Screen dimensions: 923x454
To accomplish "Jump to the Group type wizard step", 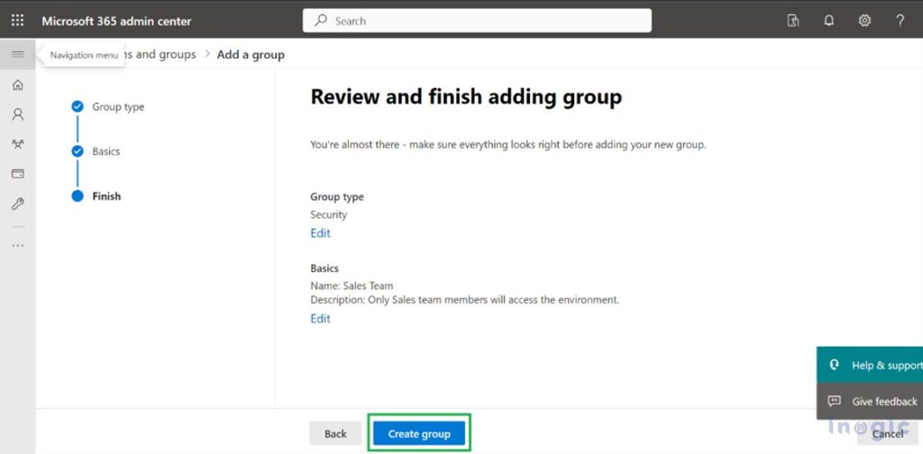I will pos(108,107).
